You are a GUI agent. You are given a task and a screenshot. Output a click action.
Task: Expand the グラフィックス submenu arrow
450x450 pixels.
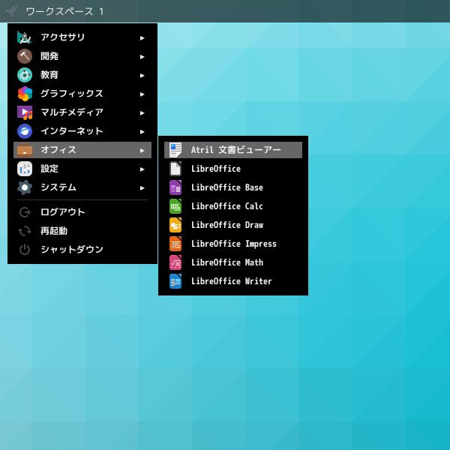pos(142,94)
